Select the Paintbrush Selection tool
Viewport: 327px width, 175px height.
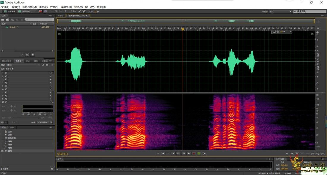(x=79, y=12)
